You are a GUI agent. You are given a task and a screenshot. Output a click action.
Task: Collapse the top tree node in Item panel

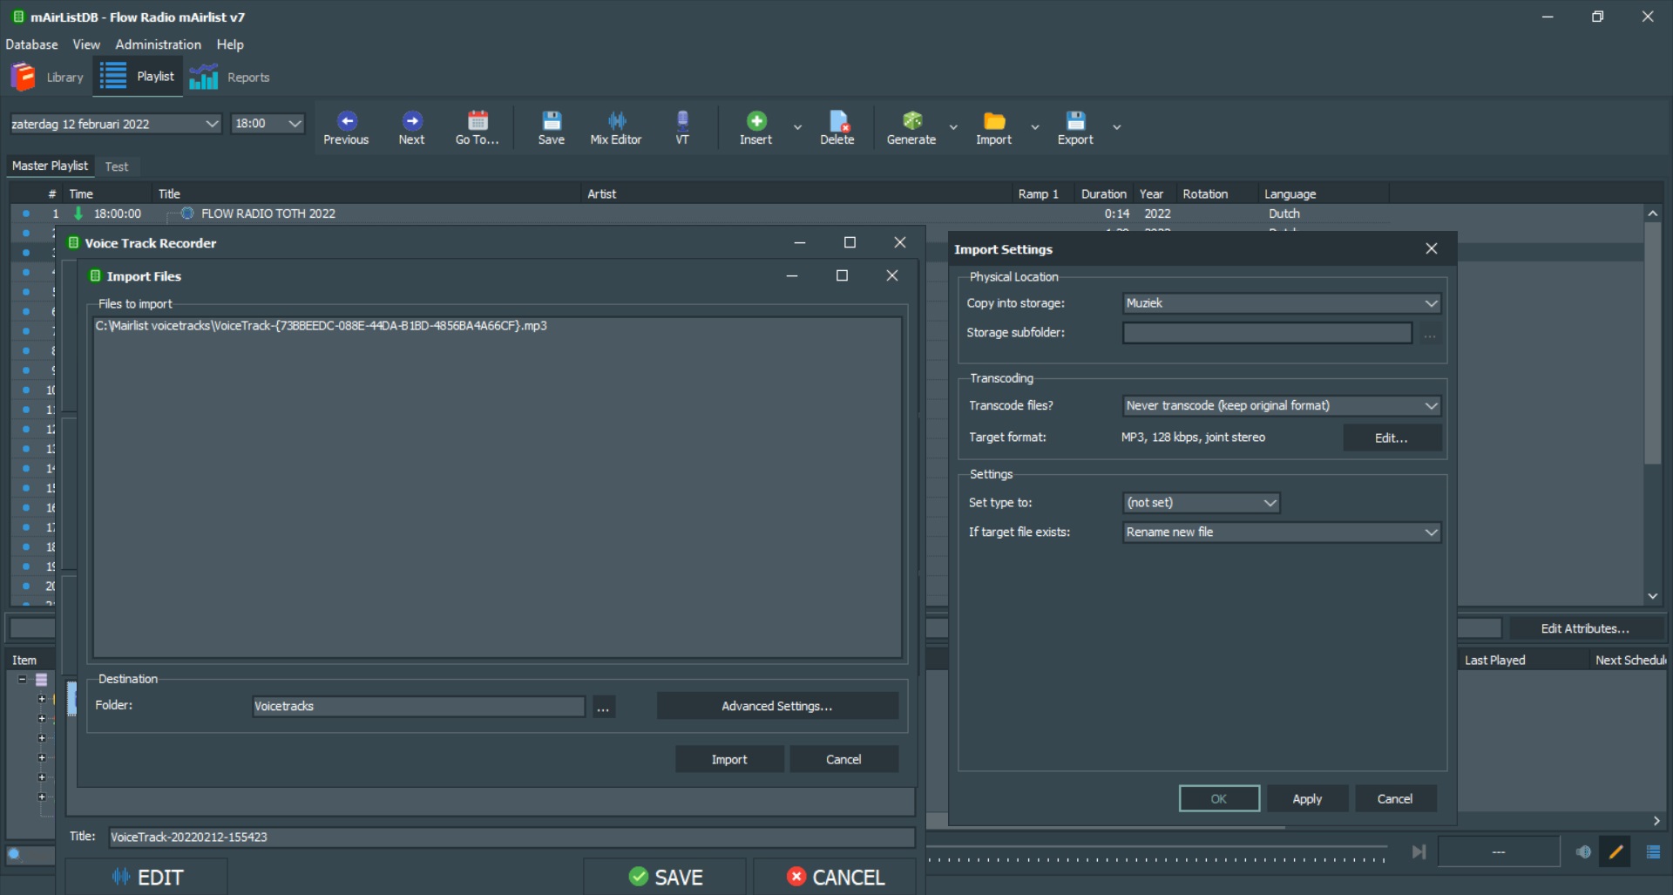click(x=23, y=680)
